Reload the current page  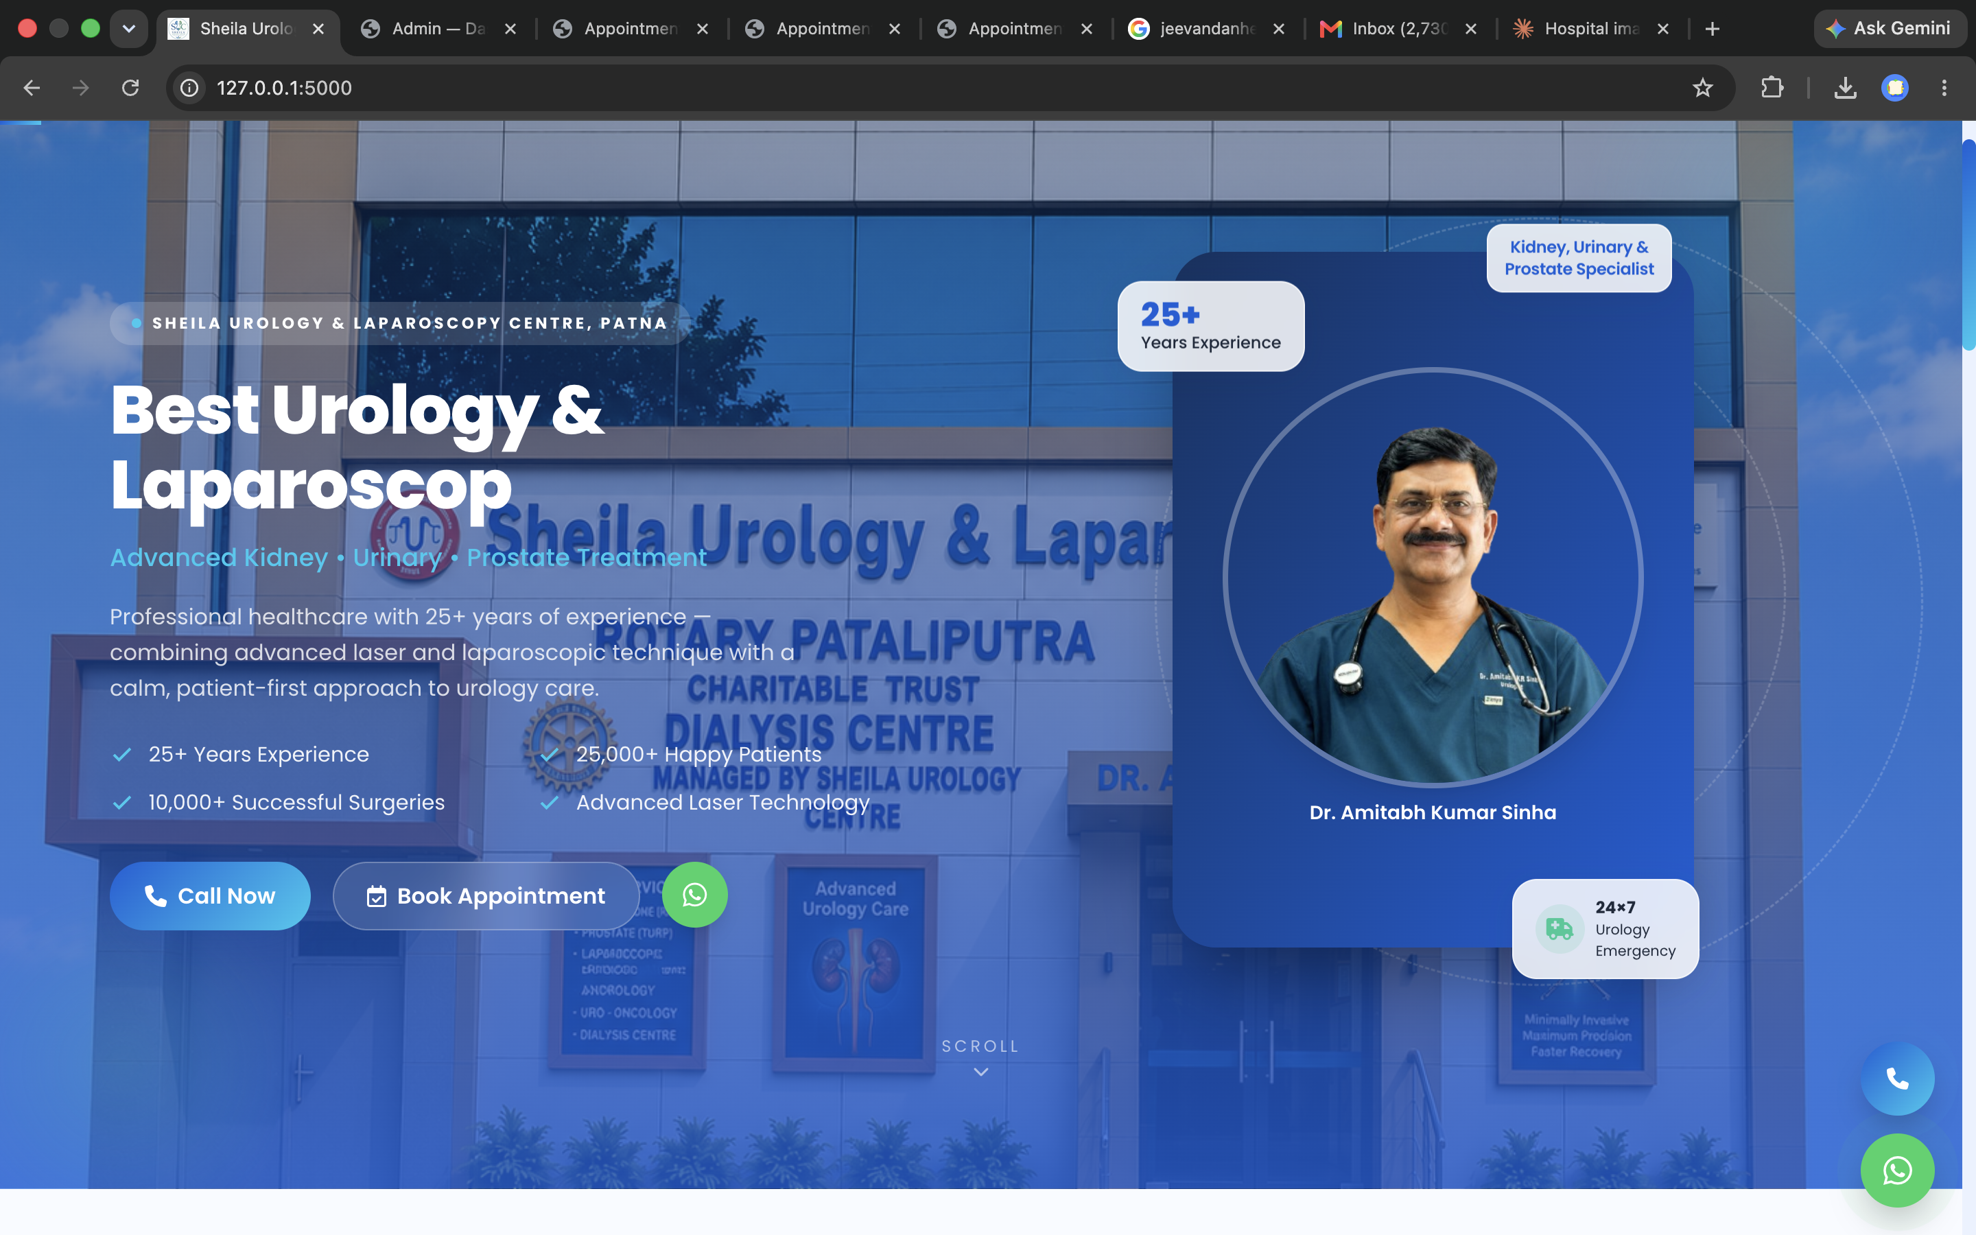(x=130, y=87)
